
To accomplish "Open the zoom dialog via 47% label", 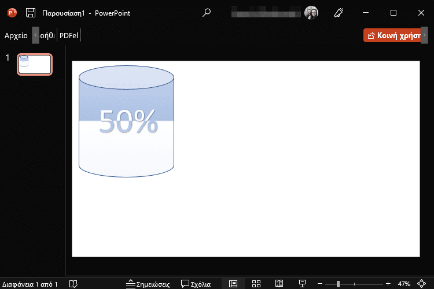I will pyautogui.click(x=404, y=284).
